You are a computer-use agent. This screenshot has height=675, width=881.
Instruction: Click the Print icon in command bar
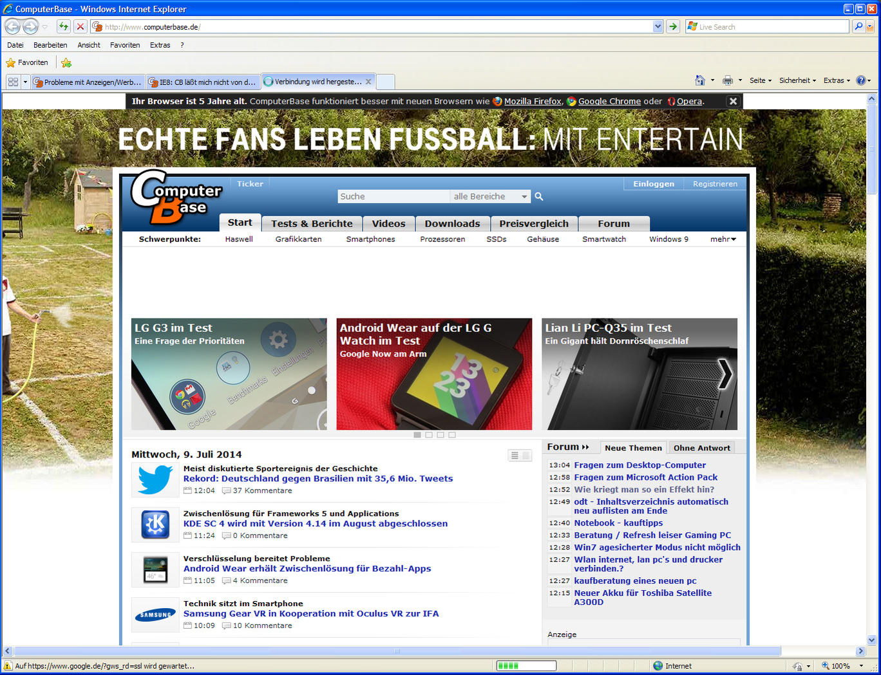tap(728, 80)
